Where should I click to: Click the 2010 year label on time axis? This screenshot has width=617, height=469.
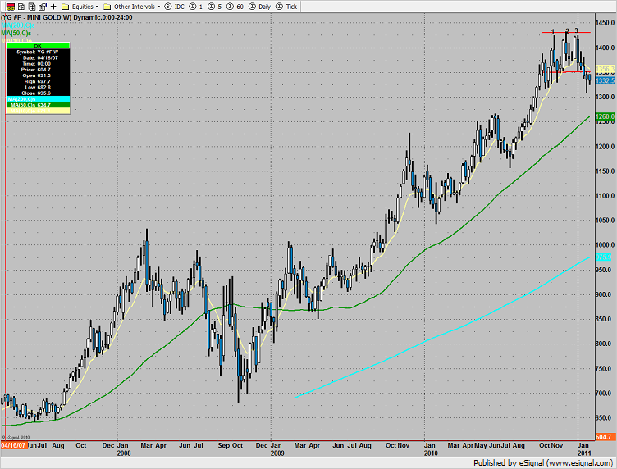(431, 453)
